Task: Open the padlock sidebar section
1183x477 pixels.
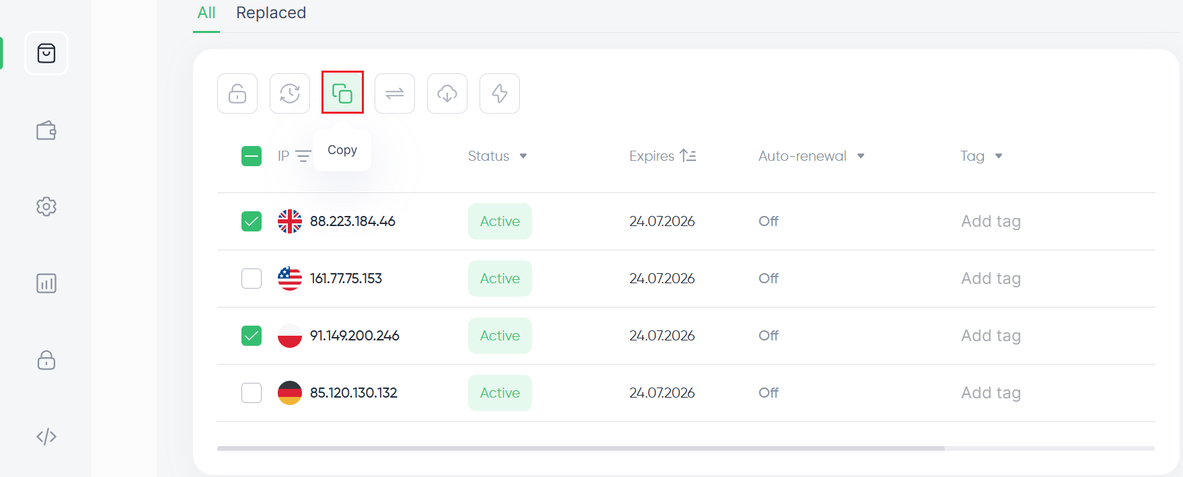Action: click(x=46, y=360)
